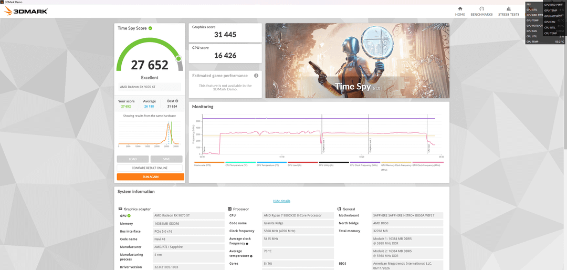Click info icon next to Best score

177,101
